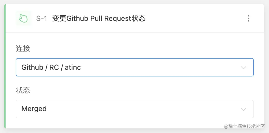Screen dimensions: 269x133
Task: Click the 状态 field label
Action: tap(23, 90)
